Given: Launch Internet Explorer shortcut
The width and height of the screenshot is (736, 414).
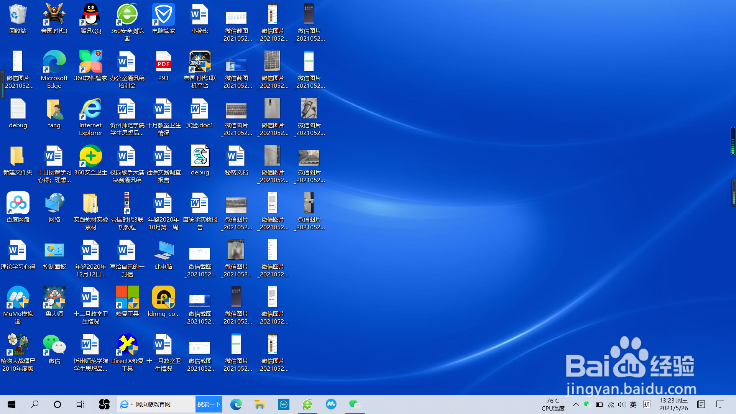Looking at the screenshot, I should [x=91, y=117].
